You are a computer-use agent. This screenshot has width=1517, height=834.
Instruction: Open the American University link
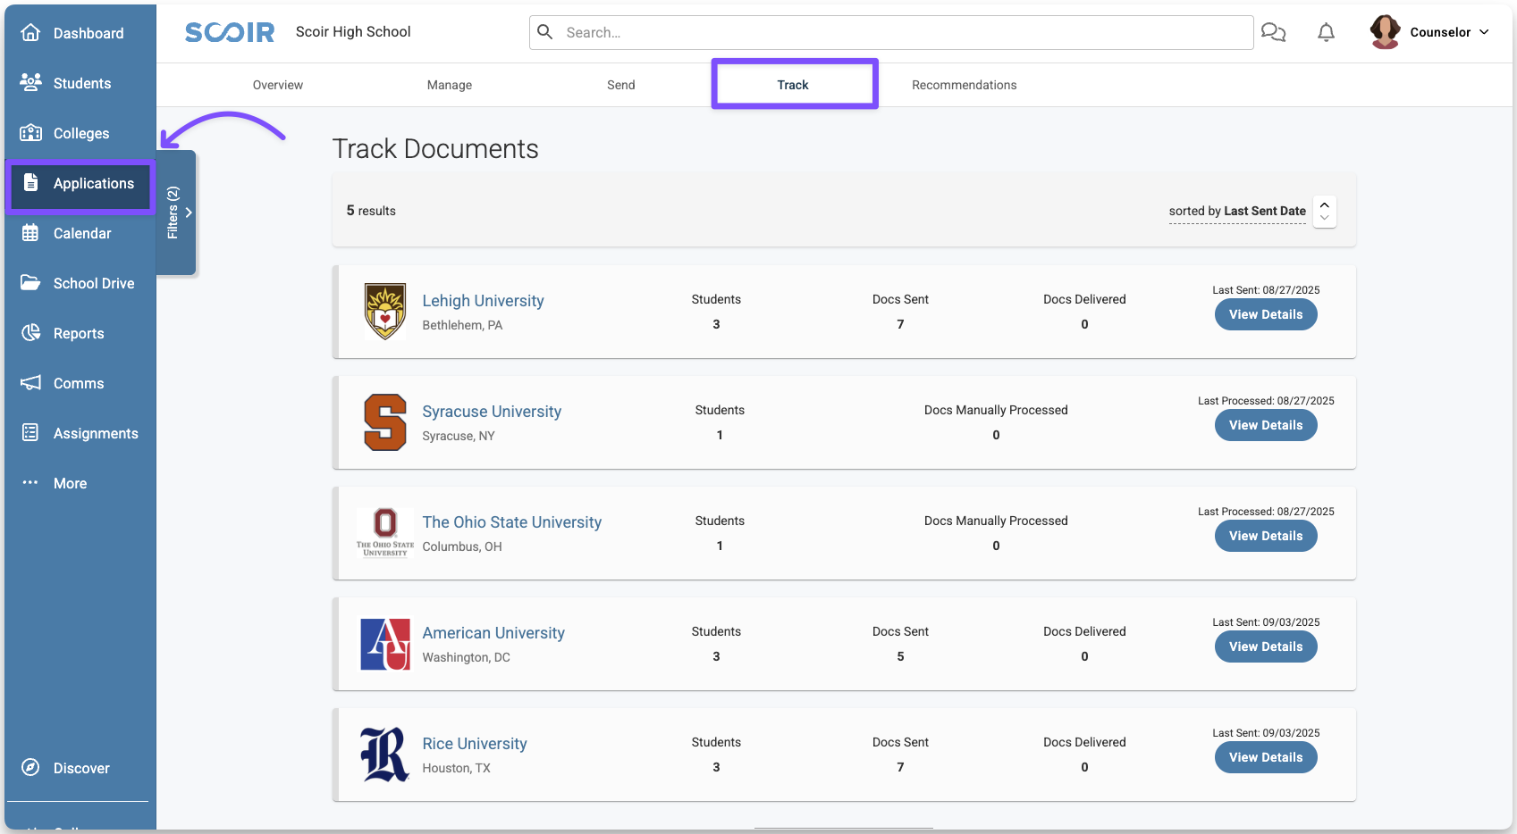coord(493,633)
